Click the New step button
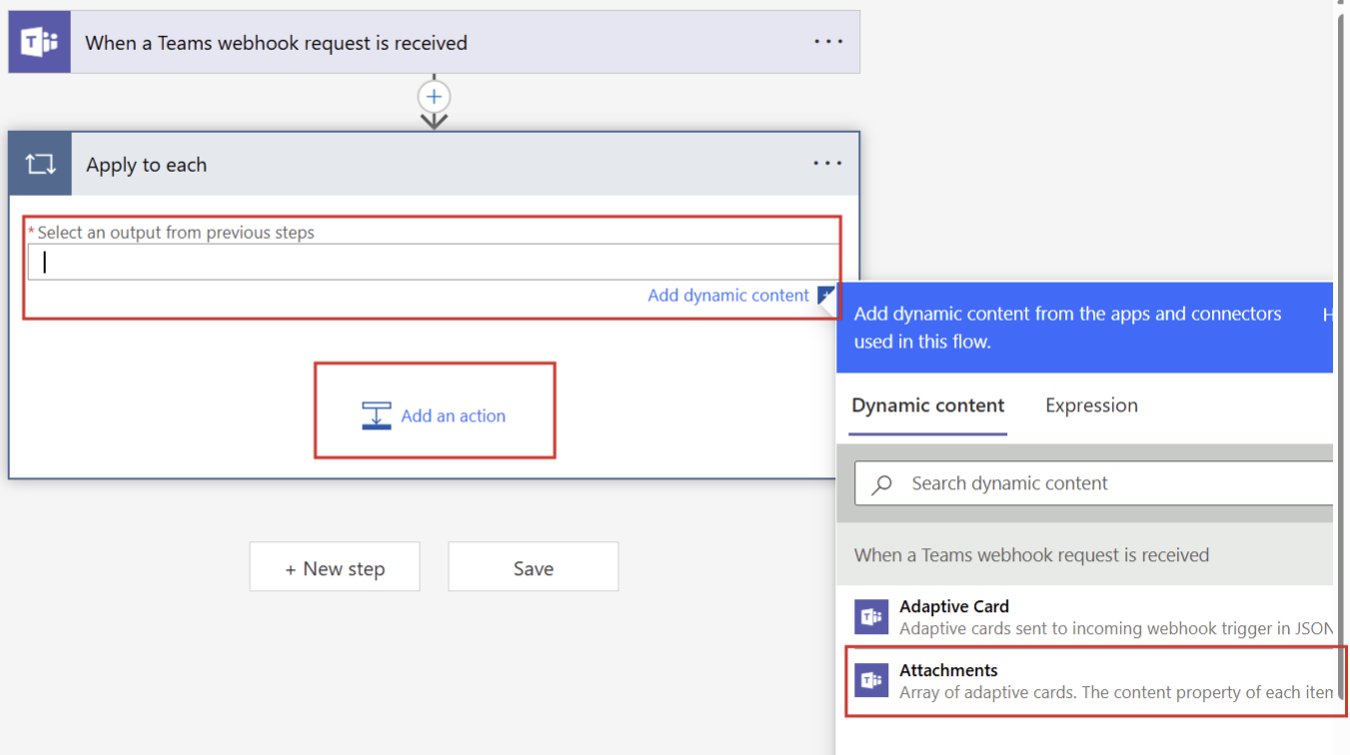The height and width of the screenshot is (755, 1350). pyautogui.click(x=335, y=567)
